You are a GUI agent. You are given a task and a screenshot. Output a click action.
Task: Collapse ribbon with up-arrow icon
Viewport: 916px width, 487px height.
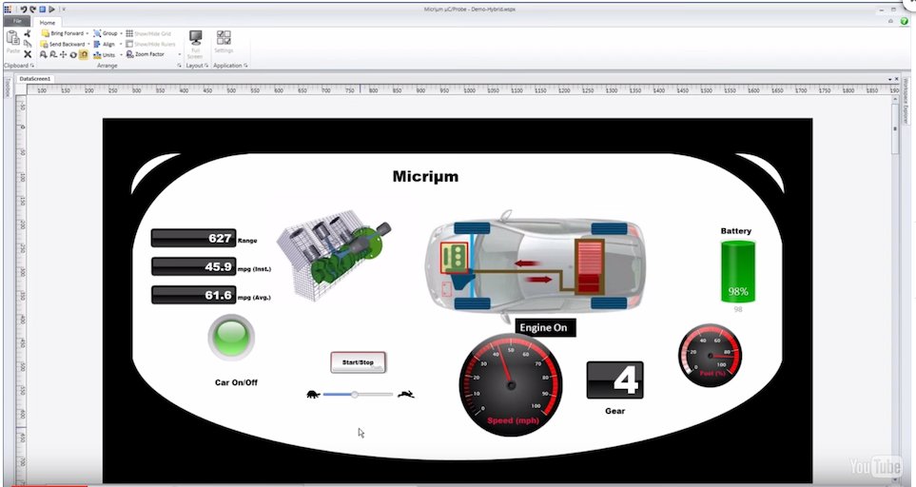(x=891, y=21)
